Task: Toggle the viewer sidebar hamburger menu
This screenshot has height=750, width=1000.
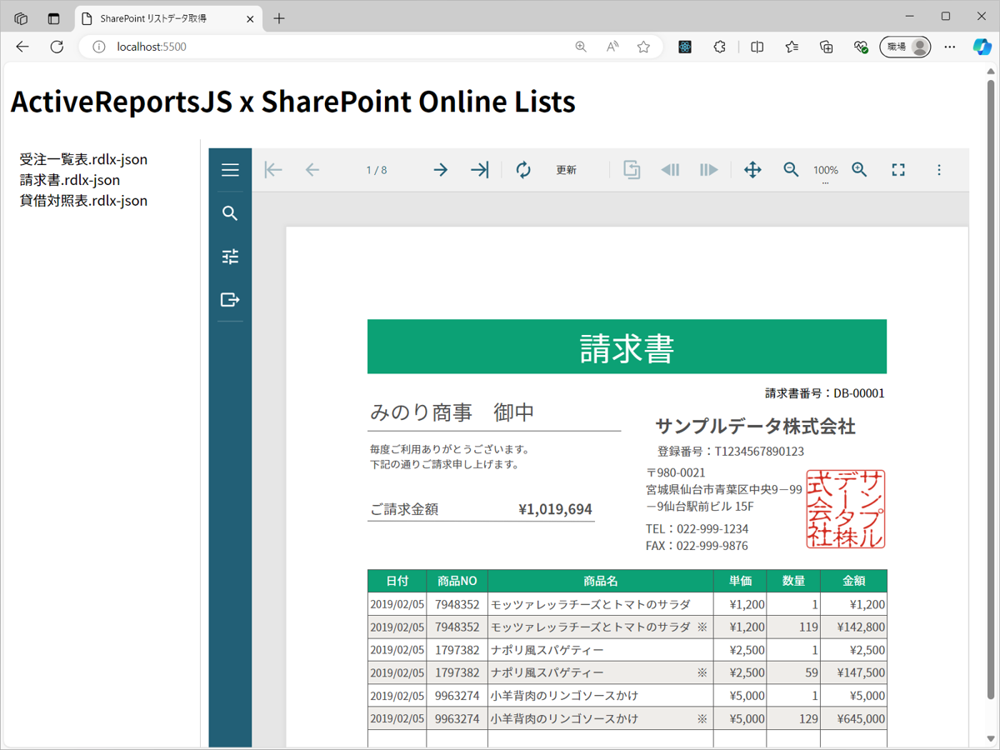Action: (x=230, y=170)
